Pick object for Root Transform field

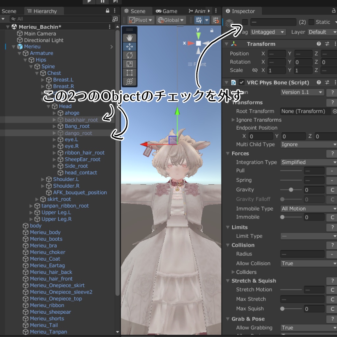pos(335,111)
